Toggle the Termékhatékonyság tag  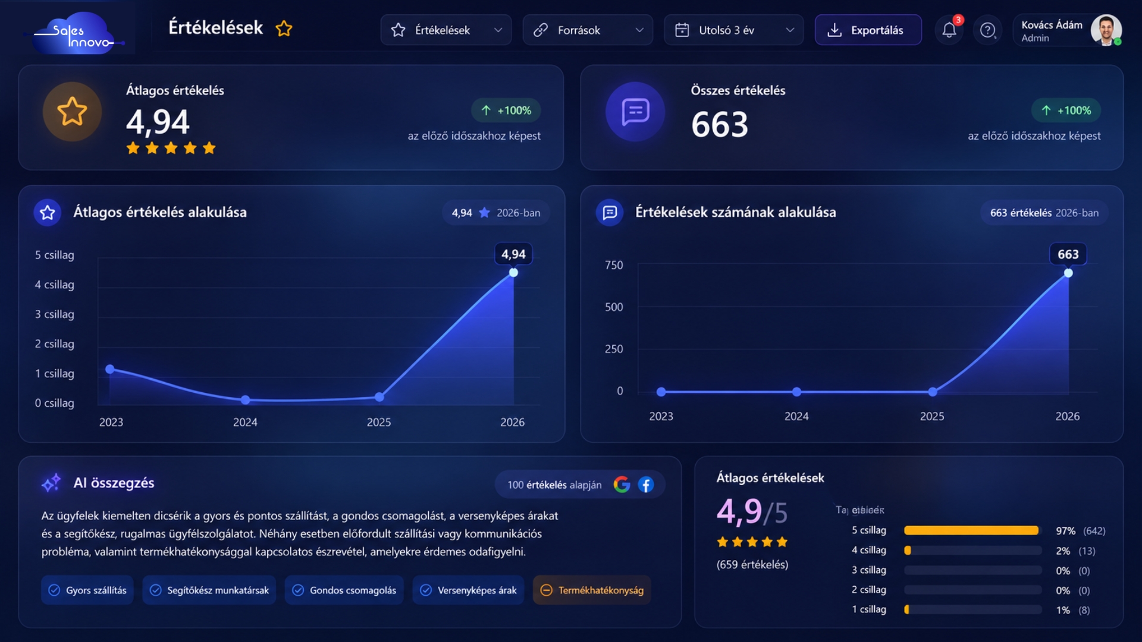[x=592, y=590]
